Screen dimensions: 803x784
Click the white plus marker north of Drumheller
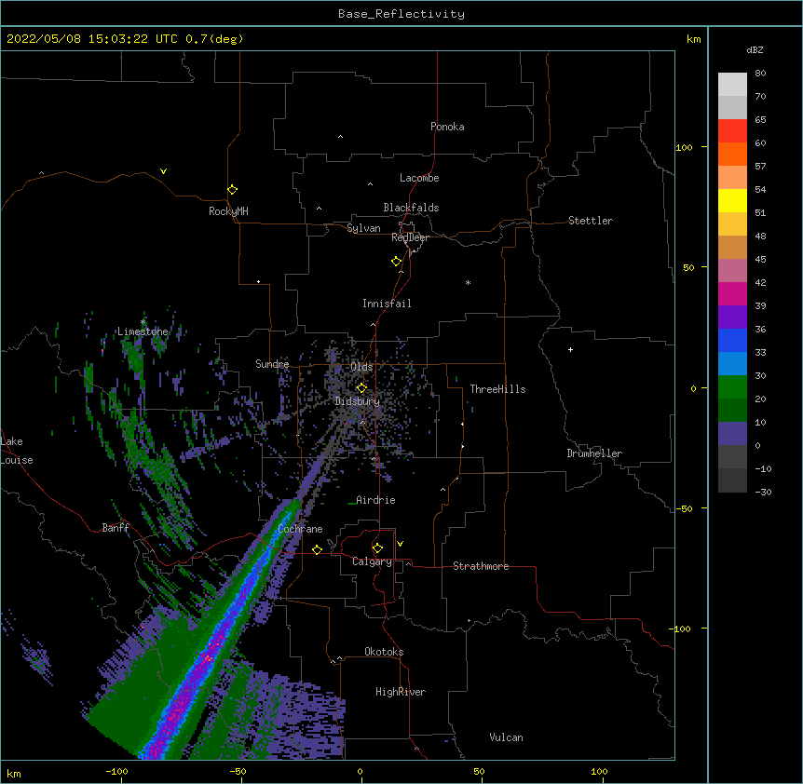pyautogui.click(x=570, y=349)
